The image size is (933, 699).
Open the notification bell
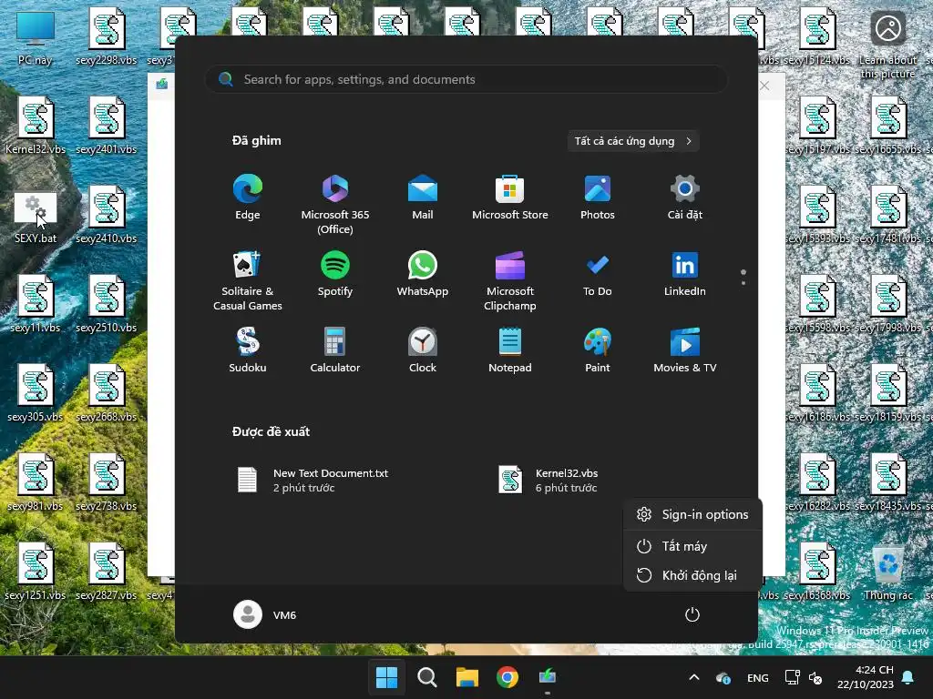pos(908,677)
